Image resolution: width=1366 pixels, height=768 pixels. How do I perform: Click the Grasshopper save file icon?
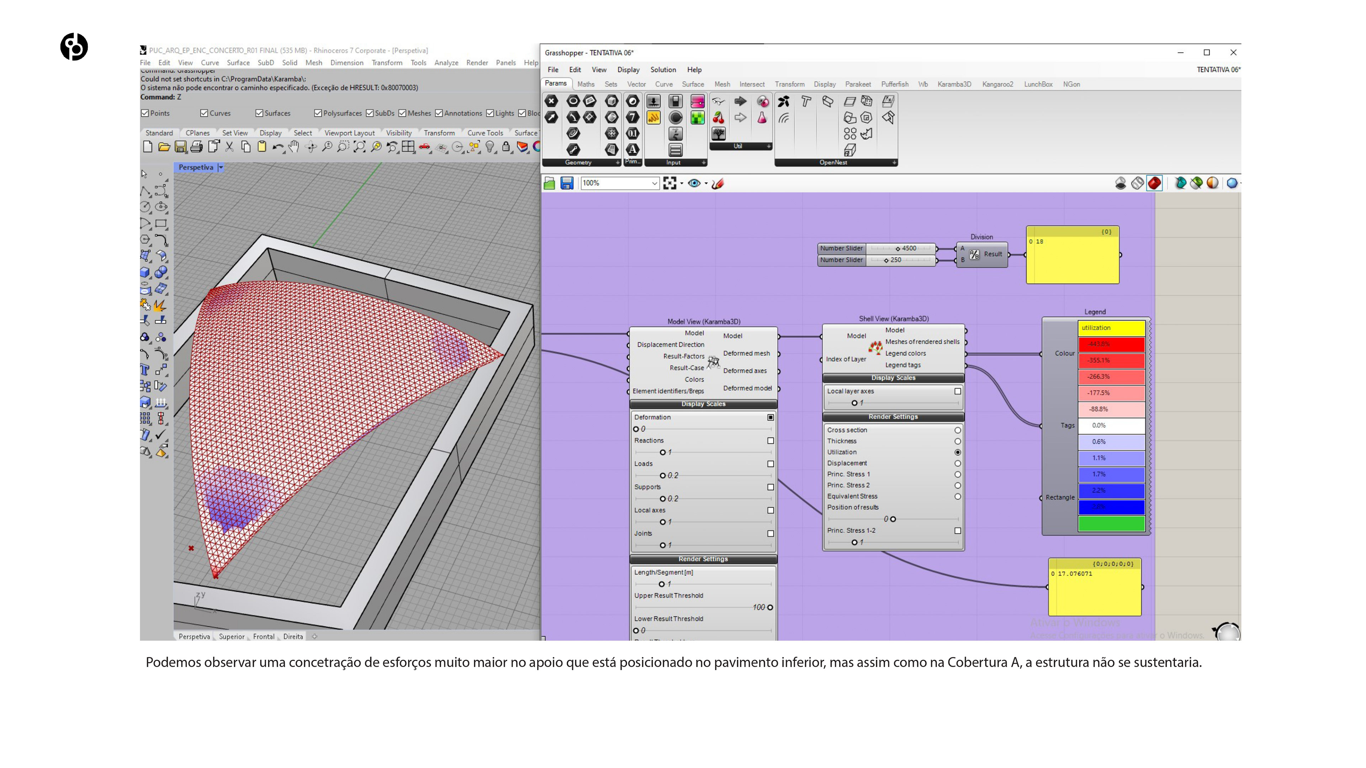point(567,183)
